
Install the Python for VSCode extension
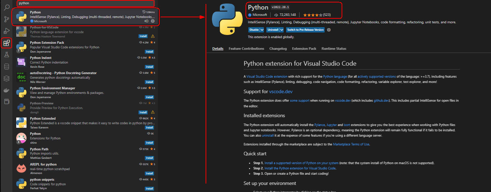[143, 36]
